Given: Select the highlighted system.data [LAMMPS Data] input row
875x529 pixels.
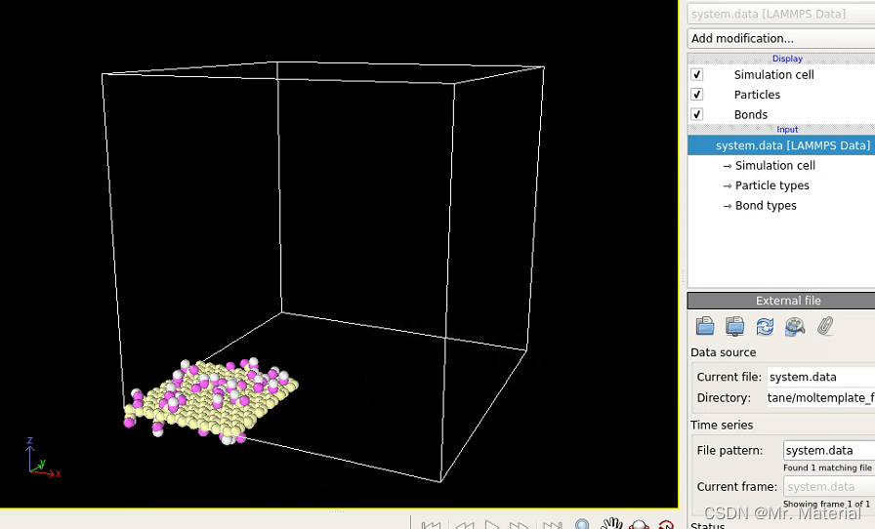Looking at the screenshot, I should point(781,145).
